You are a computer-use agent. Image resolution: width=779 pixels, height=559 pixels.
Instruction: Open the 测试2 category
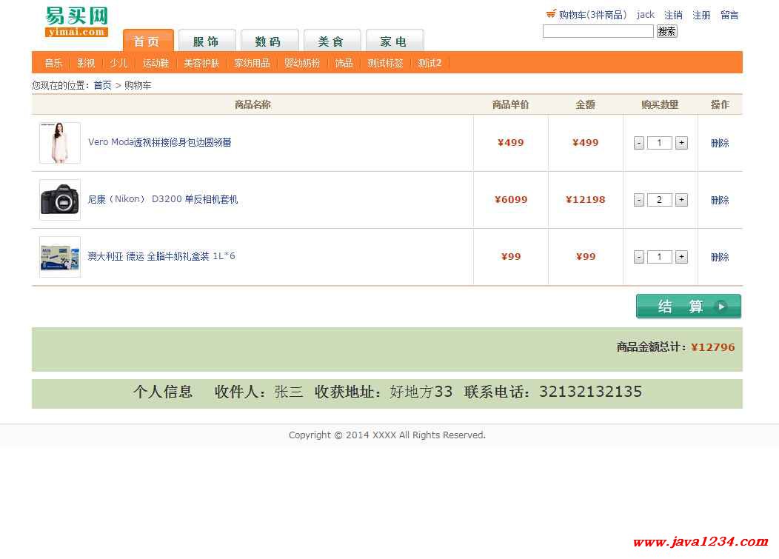point(429,63)
